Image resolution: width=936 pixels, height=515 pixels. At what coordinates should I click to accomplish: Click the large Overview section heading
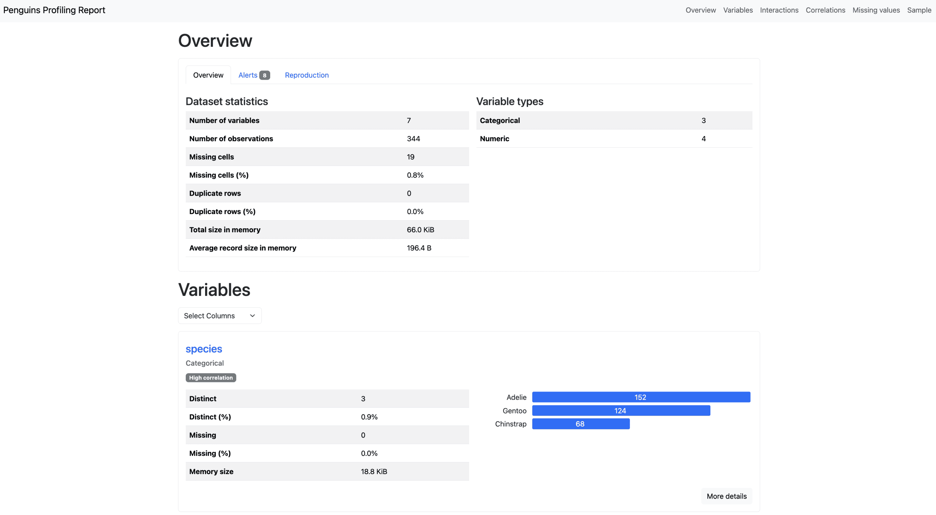[x=215, y=40]
